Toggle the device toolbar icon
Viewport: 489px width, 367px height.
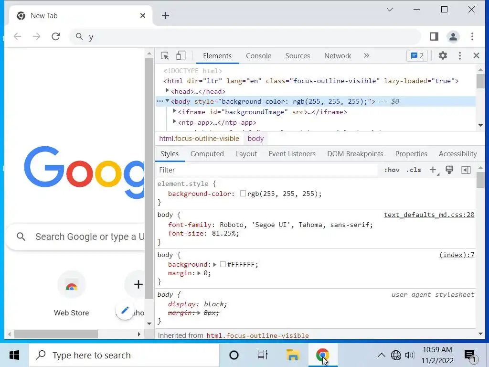tap(181, 56)
